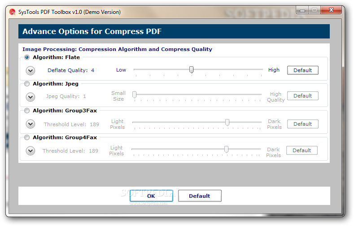Click the Group4Fax threshold slider thumb
Viewport: 354px width, 226px height.
pyautogui.click(x=227, y=149)
